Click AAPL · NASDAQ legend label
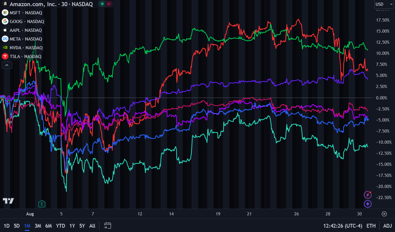The height and width of the screenshot is (232, 395). point(26,30)
